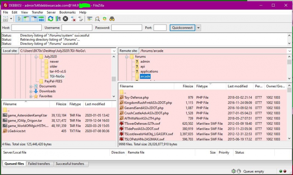The width and height of the screenshot is (293, 175).
Task: Click the Port input field
Action: click(x=160, y=28)
